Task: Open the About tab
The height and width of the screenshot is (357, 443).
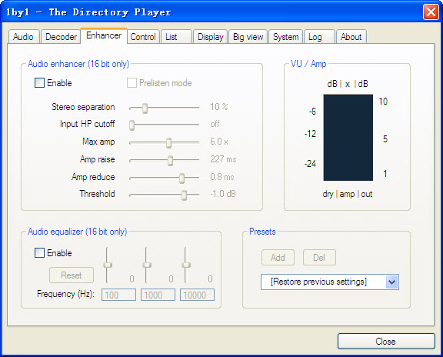Action: [x=351, y=37]
